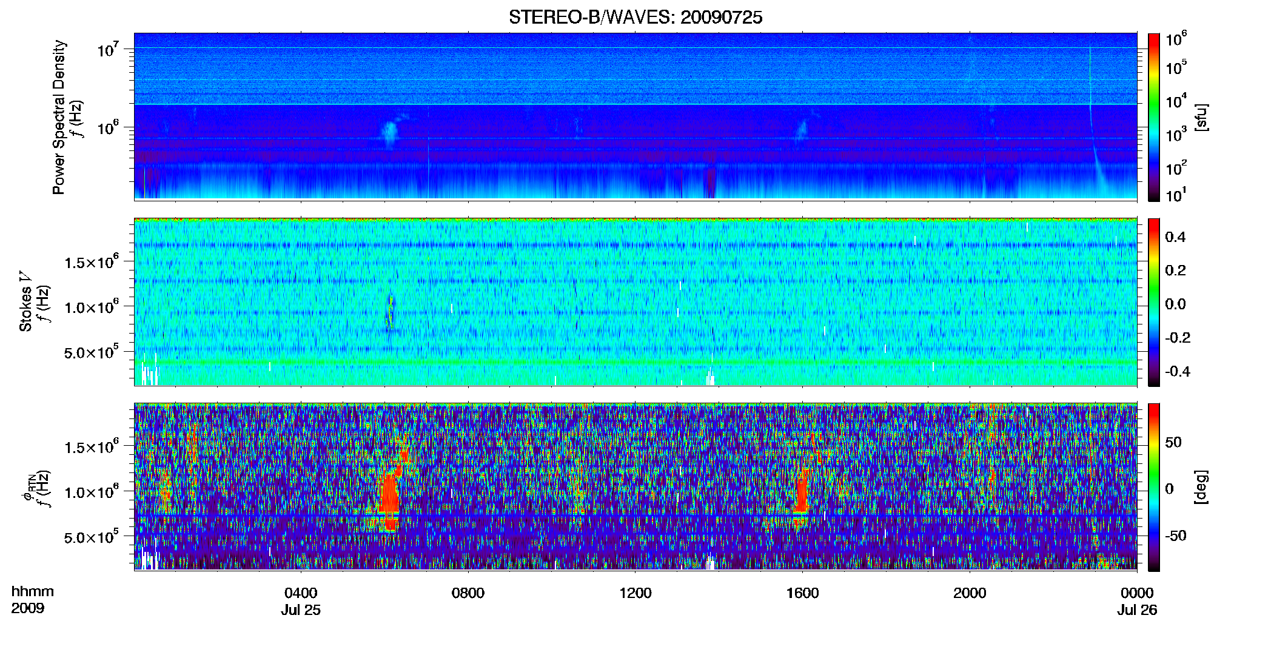Viewport: 1271px width, 655px height.
Task: Click the red burst near 1600 in bottom panel
Action: pyautogui.click(x=801, y=495)
